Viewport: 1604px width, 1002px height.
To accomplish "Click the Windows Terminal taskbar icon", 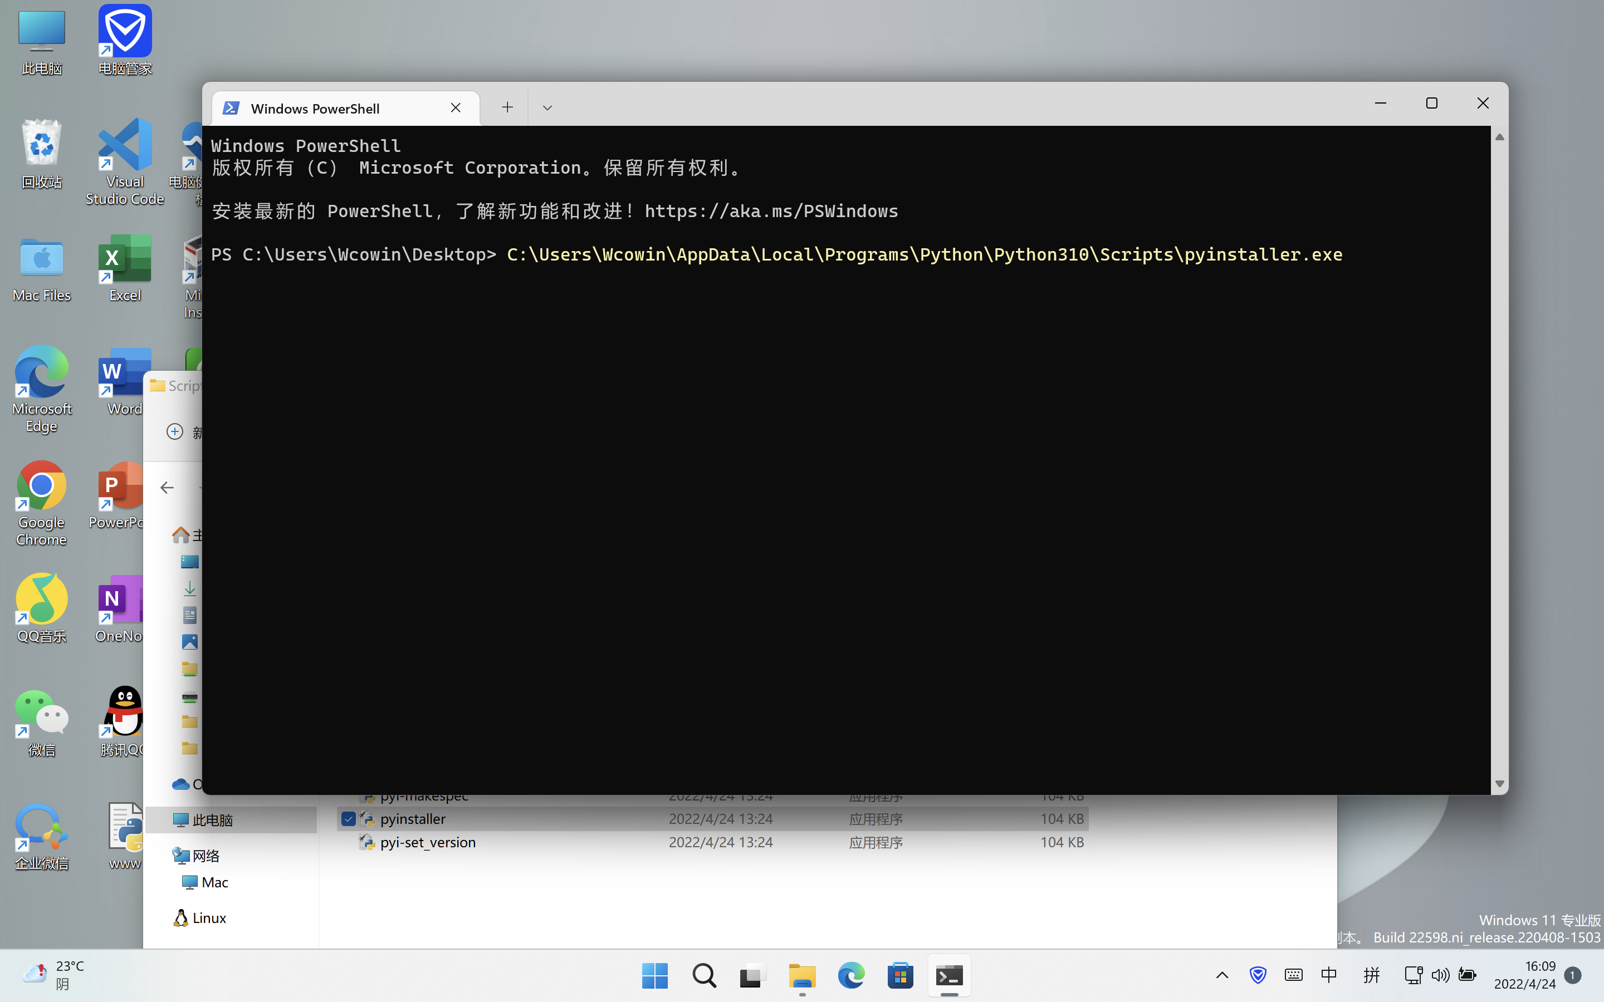I will point(948,975).
